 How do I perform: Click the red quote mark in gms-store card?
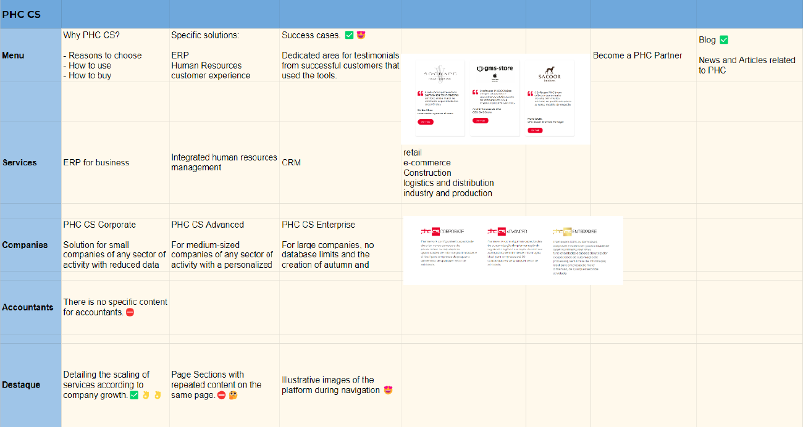[x=475, y=92]
